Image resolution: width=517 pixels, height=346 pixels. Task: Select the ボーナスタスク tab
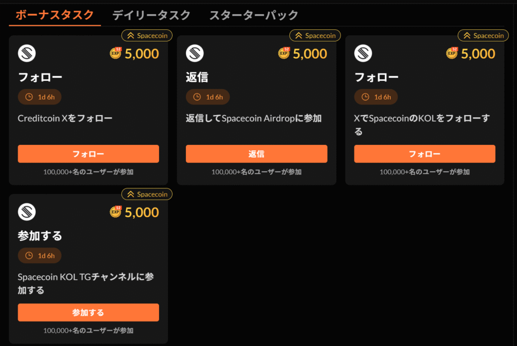click(x=55, y=15)
